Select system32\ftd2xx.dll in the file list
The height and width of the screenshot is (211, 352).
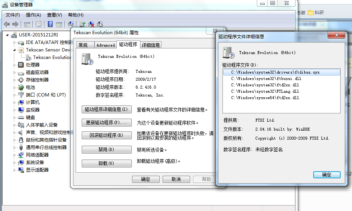click(x=282, y=85)
